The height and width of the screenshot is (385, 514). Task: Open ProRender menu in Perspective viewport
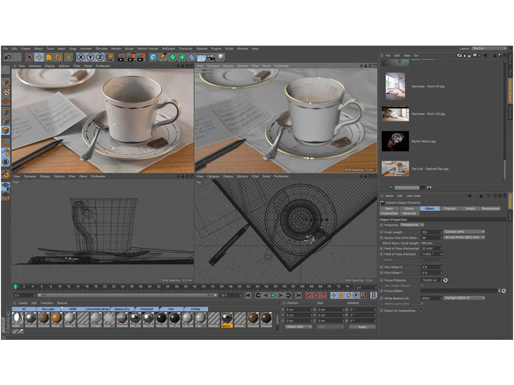tap(281, 66)
